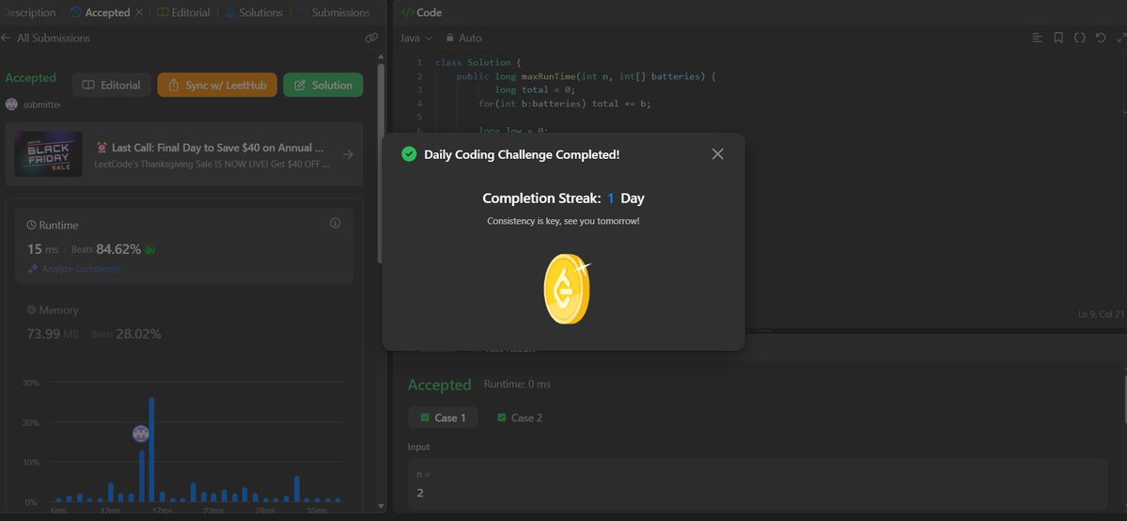Copy submission link icon
The width and height of the screenshot is (1127, 521).
point(371,39)
